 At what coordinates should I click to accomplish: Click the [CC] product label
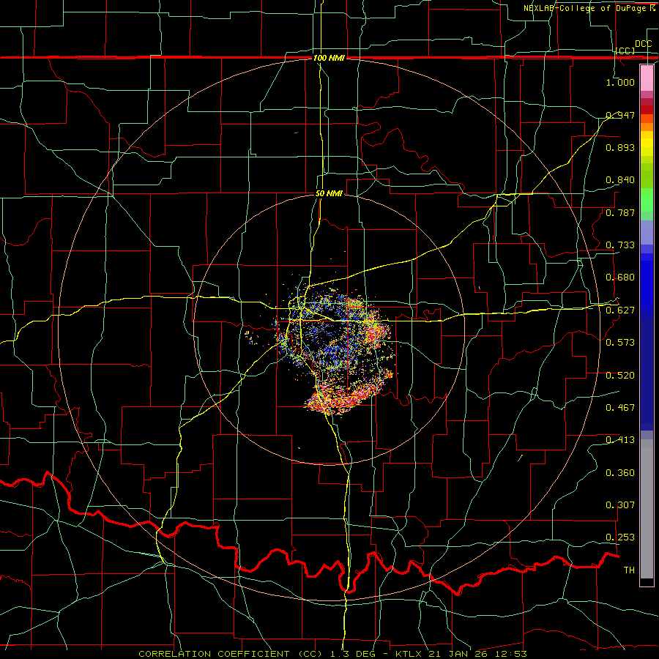[x=625, y=51]
